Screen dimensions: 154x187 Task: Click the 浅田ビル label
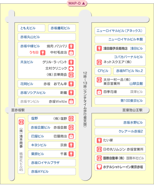[x=136, y=48]
